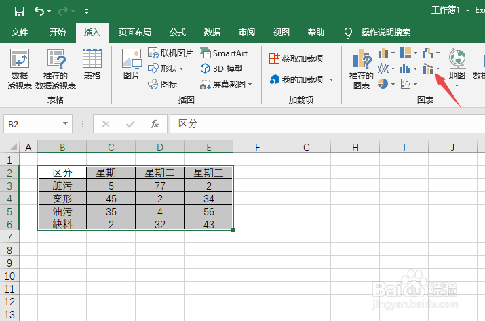Click the formula bar confirm checkmark

(130, 124)
